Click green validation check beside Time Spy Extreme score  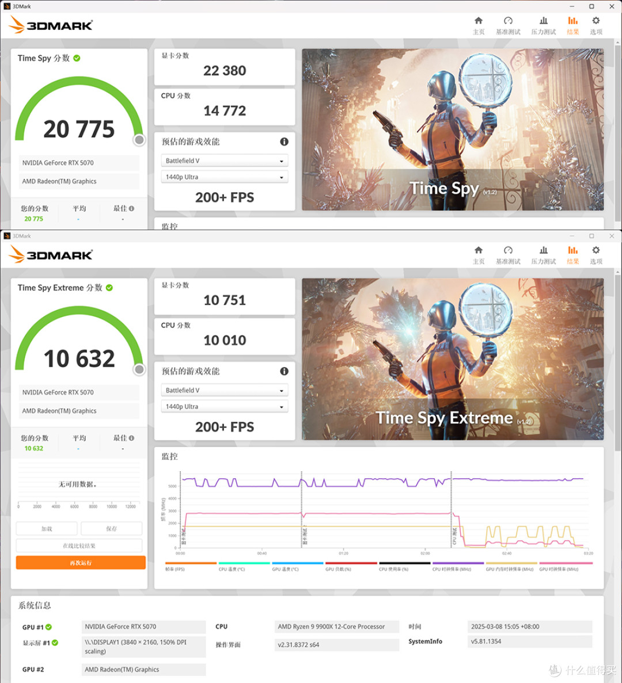point(109,288)
